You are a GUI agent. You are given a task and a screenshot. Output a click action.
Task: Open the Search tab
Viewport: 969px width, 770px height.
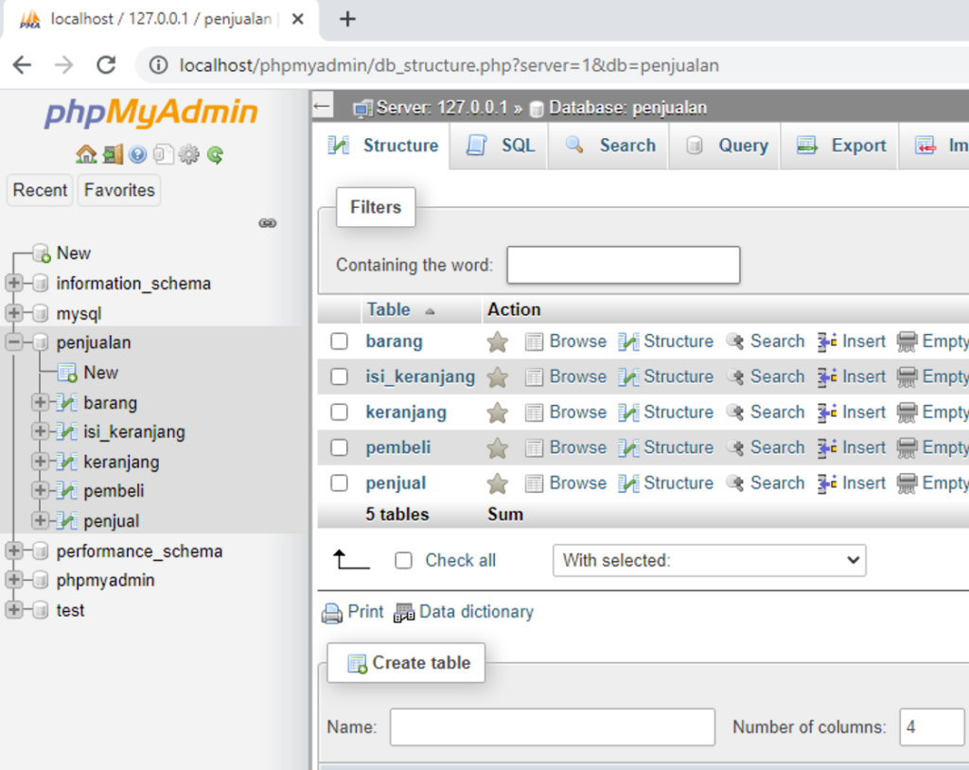(608, 146)
